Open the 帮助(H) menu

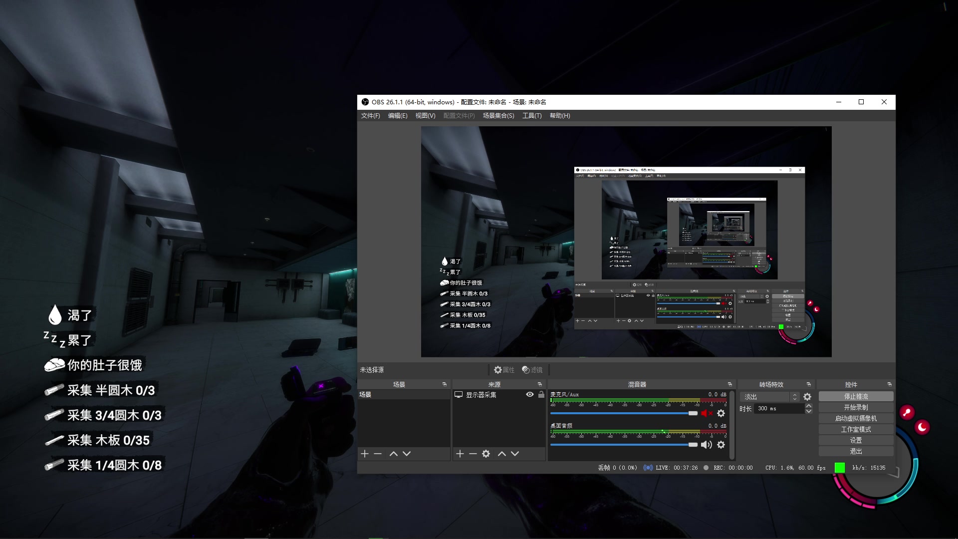point(560,116)
